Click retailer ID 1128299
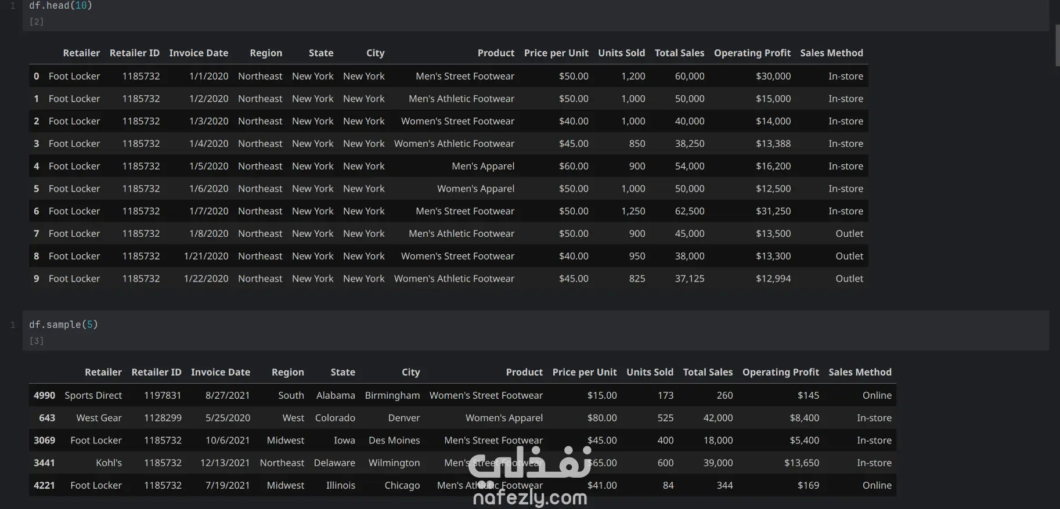 tap(163, 418)
